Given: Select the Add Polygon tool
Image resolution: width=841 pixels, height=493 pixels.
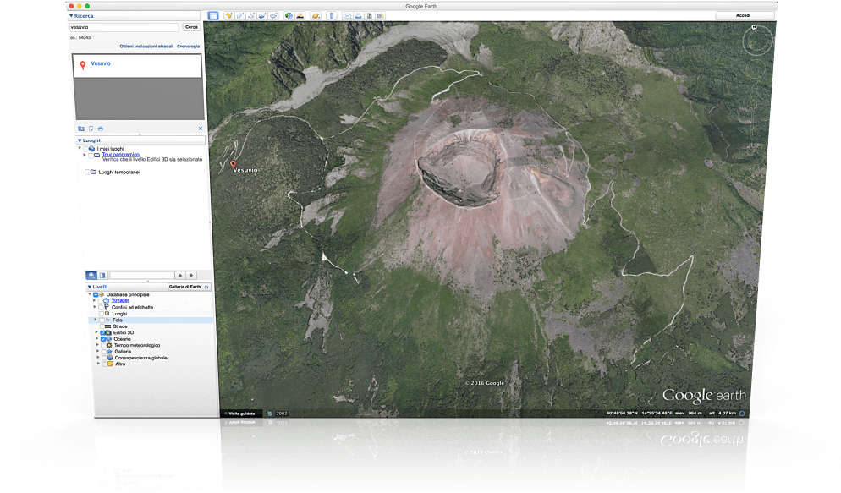Looking at the screenshot, I should click(x=239, y=15).
